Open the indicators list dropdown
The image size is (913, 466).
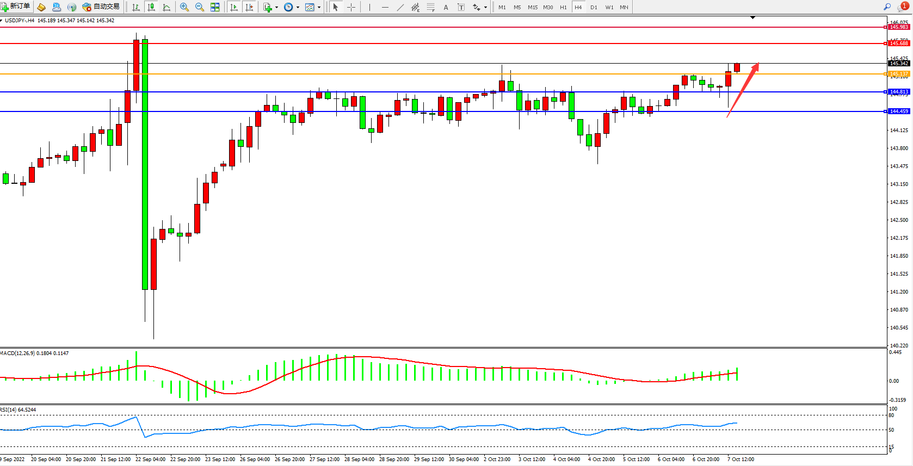[x=270, y=7]
